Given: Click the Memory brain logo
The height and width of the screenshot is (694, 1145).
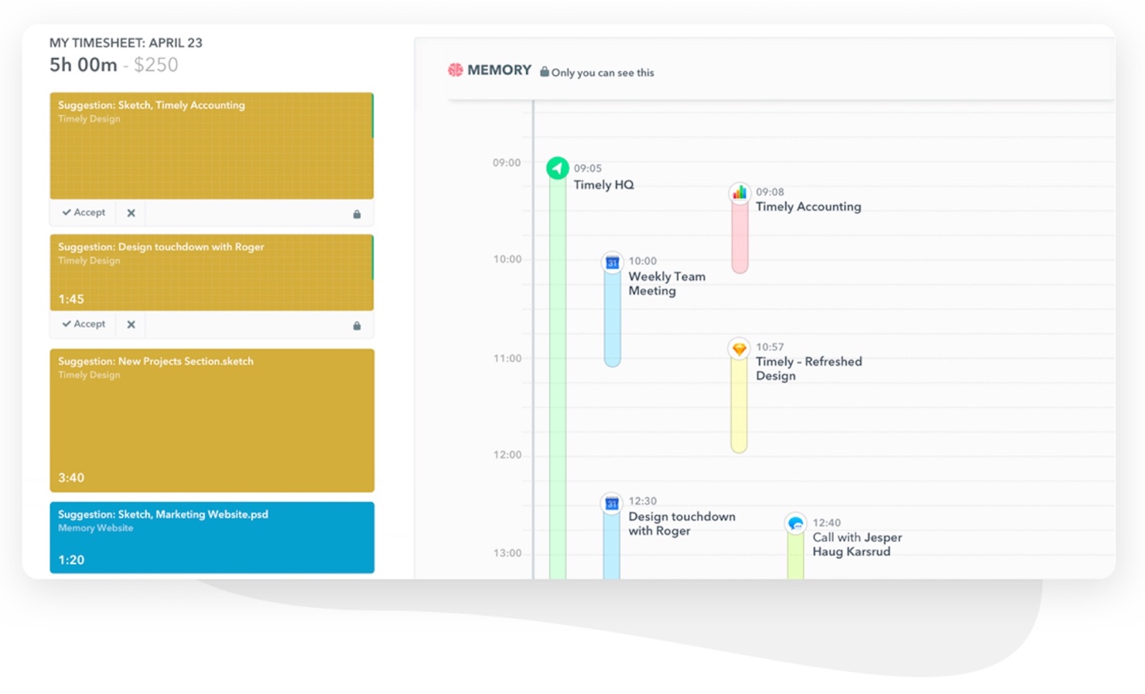Looking at the screenshot, I should coord(455,70).
